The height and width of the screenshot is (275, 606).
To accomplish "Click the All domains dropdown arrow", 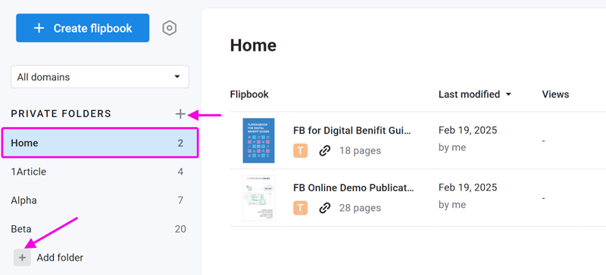I will tap(177, 77).
